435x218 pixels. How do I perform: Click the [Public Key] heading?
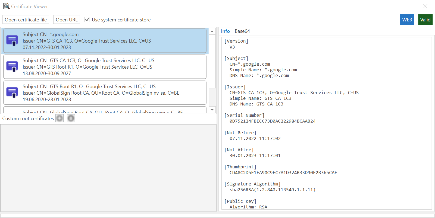pos(240,201)
